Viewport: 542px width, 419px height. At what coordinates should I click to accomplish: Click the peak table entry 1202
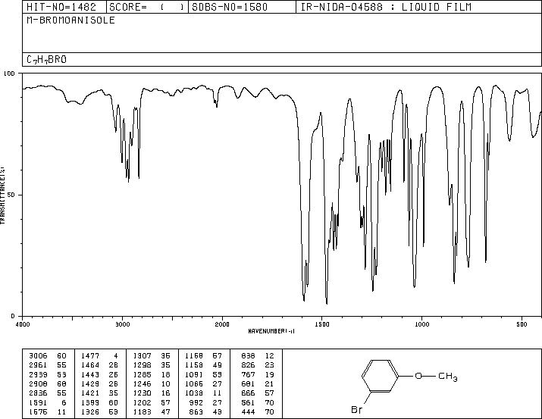click(142, 403)
